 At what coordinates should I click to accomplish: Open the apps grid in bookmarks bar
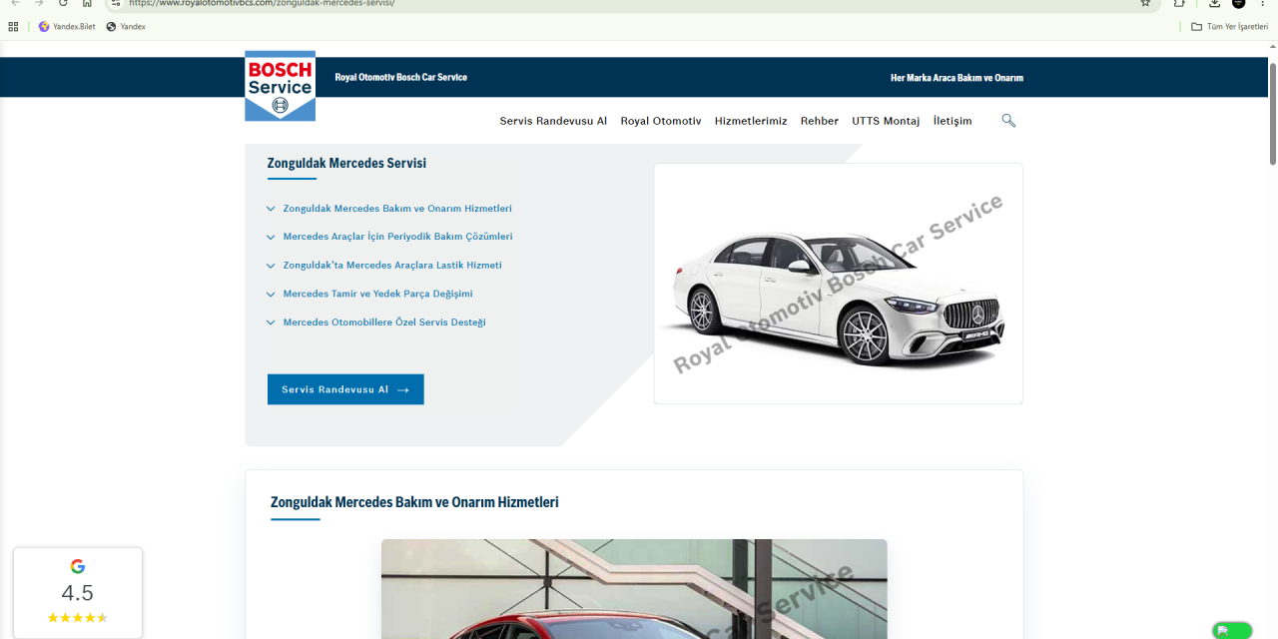[x=13, y=27]
